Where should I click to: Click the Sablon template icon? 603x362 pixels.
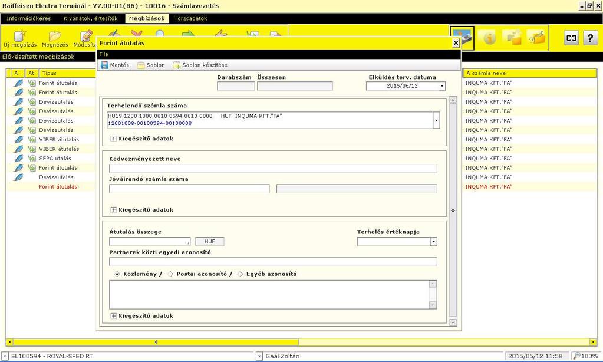pyautogui.click(x=141, y=65)
